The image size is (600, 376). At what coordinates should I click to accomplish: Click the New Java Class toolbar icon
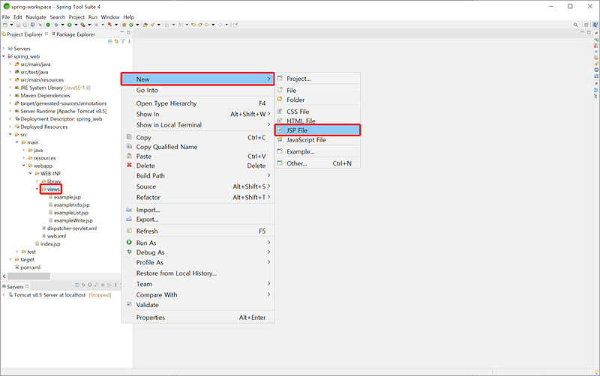tap(131, 25)
